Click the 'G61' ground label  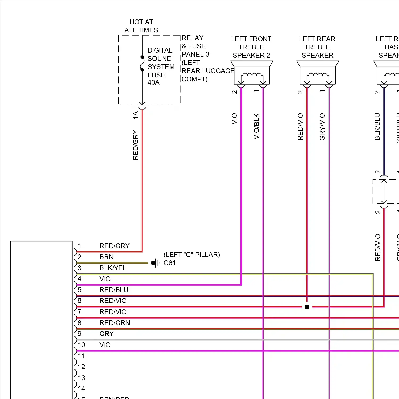(x=170, y=263)
